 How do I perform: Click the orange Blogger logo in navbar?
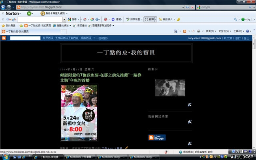coord(4,38)
